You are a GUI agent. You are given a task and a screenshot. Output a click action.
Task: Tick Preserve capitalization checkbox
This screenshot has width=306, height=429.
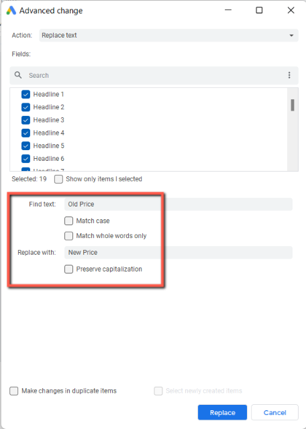tap(68, 269)
